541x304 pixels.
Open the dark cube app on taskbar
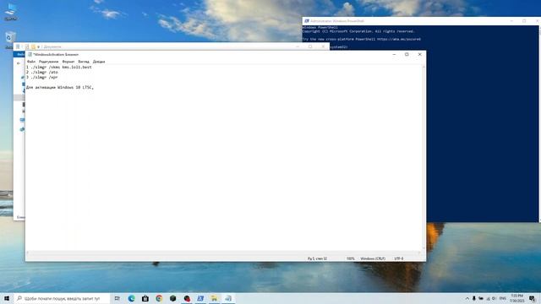tap(172, 298)
